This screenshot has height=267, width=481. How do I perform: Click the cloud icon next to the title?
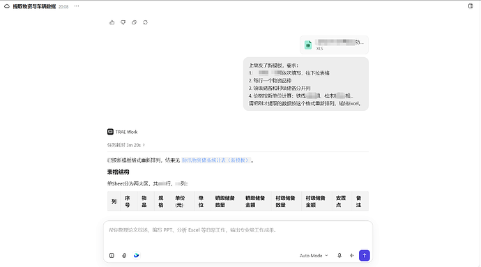point(7,6)
